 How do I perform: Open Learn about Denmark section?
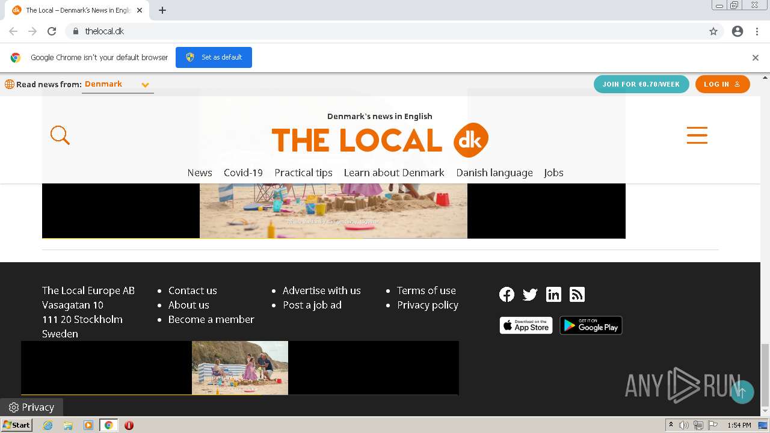(394, 173)
